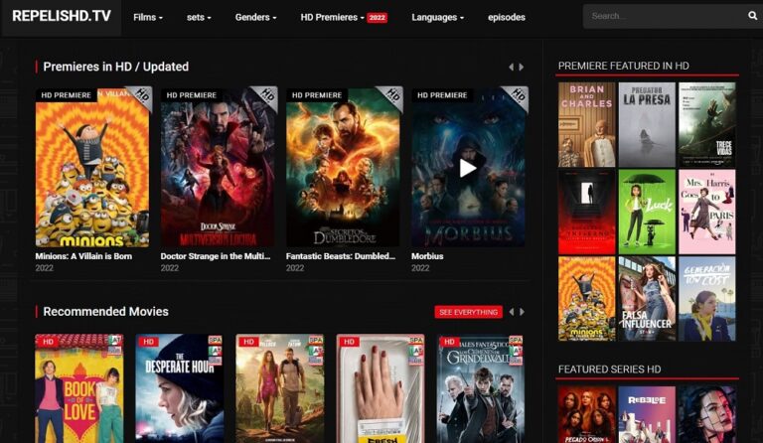Click the FEATURED SERIES HD heading
763x443 pixels.
pos(609,369)
